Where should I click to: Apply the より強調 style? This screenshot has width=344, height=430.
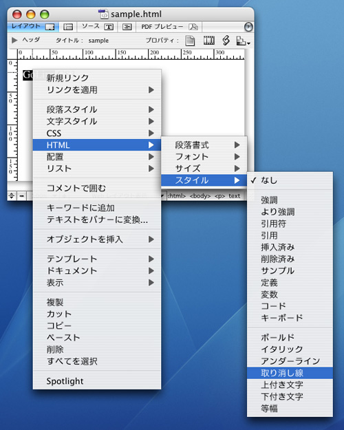[x=290, y=212]
